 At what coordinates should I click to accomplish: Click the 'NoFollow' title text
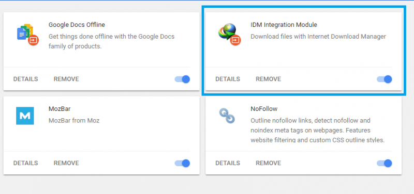pos(264,109)
